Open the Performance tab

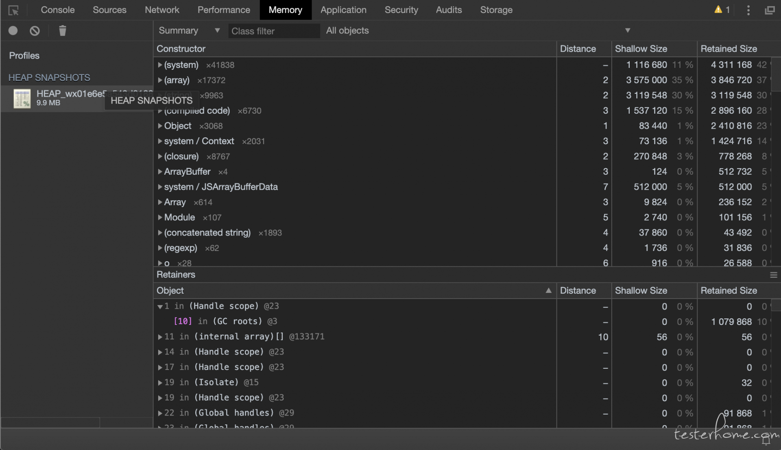pos(224,10)
